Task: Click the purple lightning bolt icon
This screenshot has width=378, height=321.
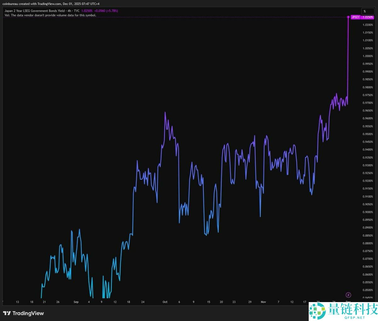Action: click(348, 295)
